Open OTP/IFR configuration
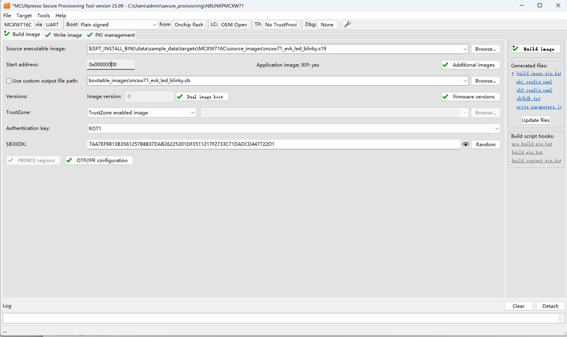The width and height of the screenshot is (567, 337). (x=99, y=161)
